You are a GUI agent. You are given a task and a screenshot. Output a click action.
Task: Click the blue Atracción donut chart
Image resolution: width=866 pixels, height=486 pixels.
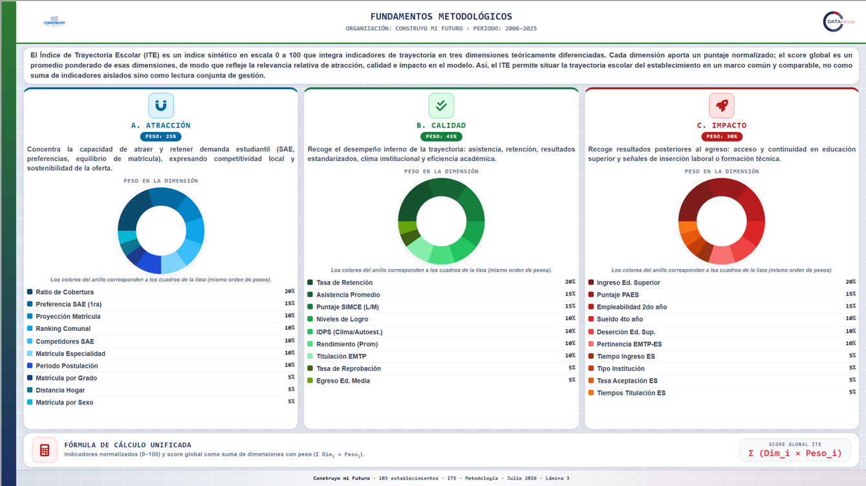coord(161,231)
